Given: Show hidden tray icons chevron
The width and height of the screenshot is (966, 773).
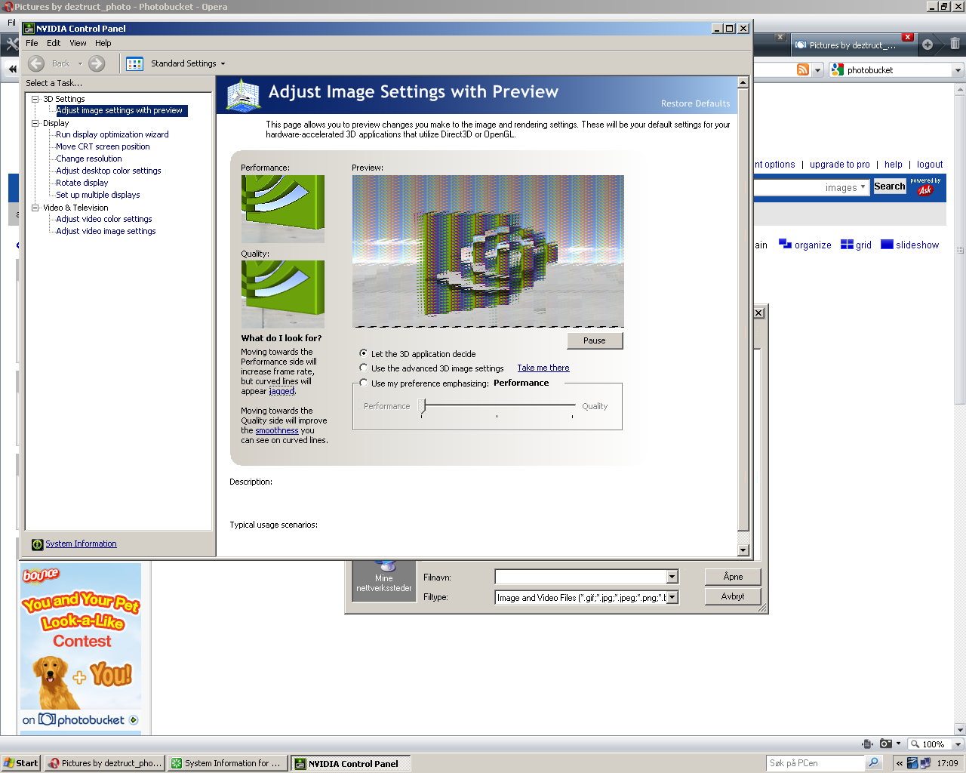Looking at the screenshot, I should tap(900, 763).
